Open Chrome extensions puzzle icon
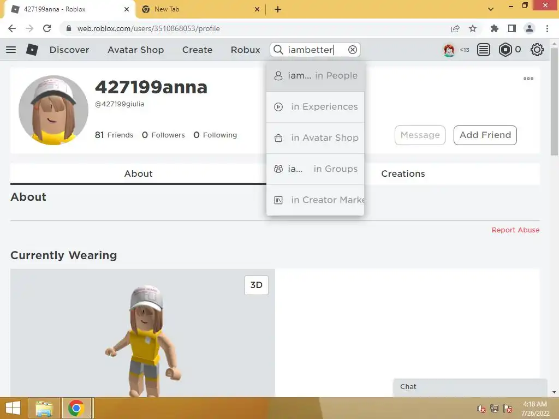Screen dimensions: 559x419 pyautogui.click(x=494, y=28)
